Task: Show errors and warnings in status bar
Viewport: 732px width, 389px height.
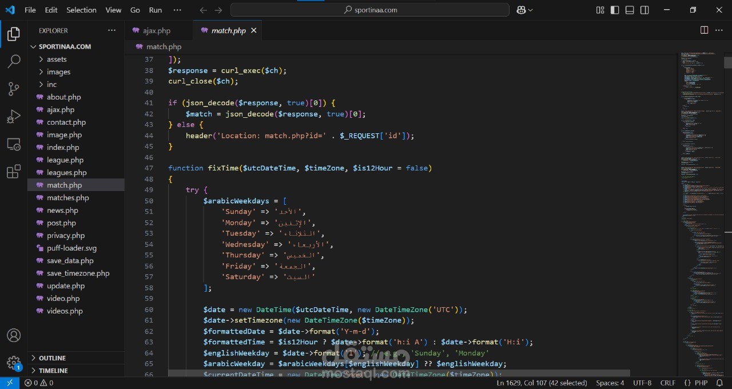Action: (x=39, y=383)
